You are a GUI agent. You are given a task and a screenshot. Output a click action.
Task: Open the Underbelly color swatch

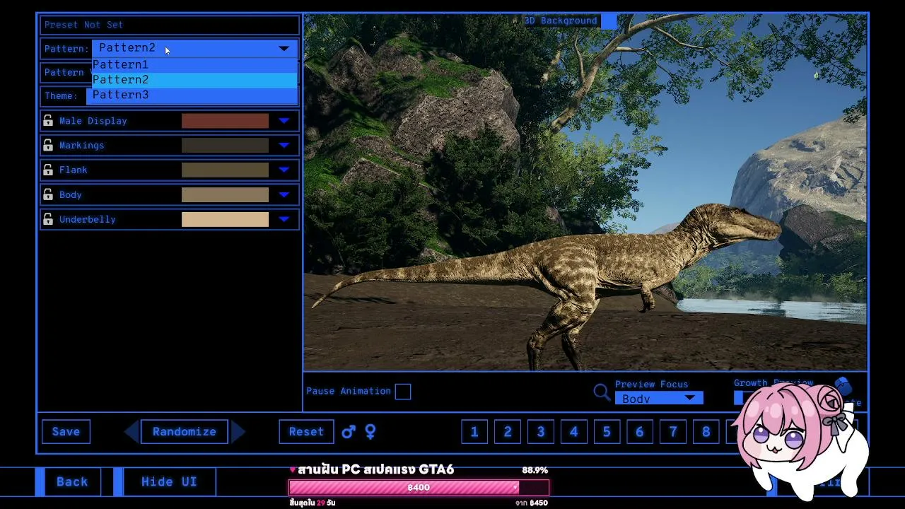point(225,220)
